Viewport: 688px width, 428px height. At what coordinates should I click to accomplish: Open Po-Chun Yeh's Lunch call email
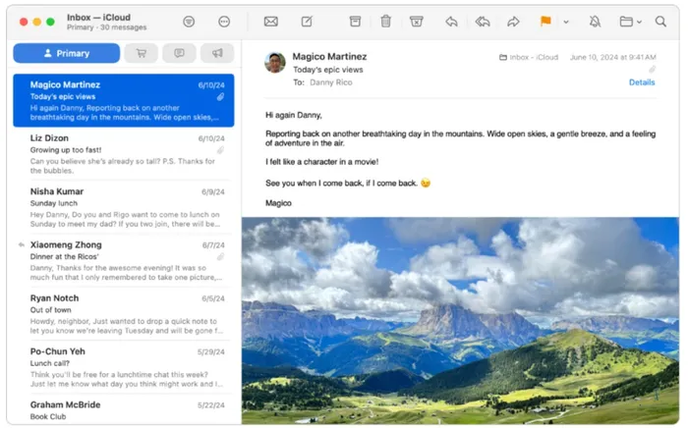tap(124, 367)
